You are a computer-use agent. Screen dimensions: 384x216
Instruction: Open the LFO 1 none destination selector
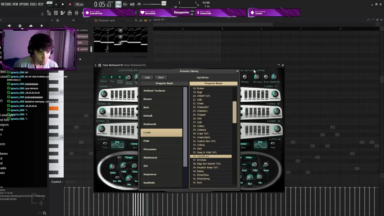(x=134, y=144)
